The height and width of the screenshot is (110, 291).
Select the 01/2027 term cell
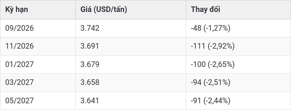pos(19,64)
